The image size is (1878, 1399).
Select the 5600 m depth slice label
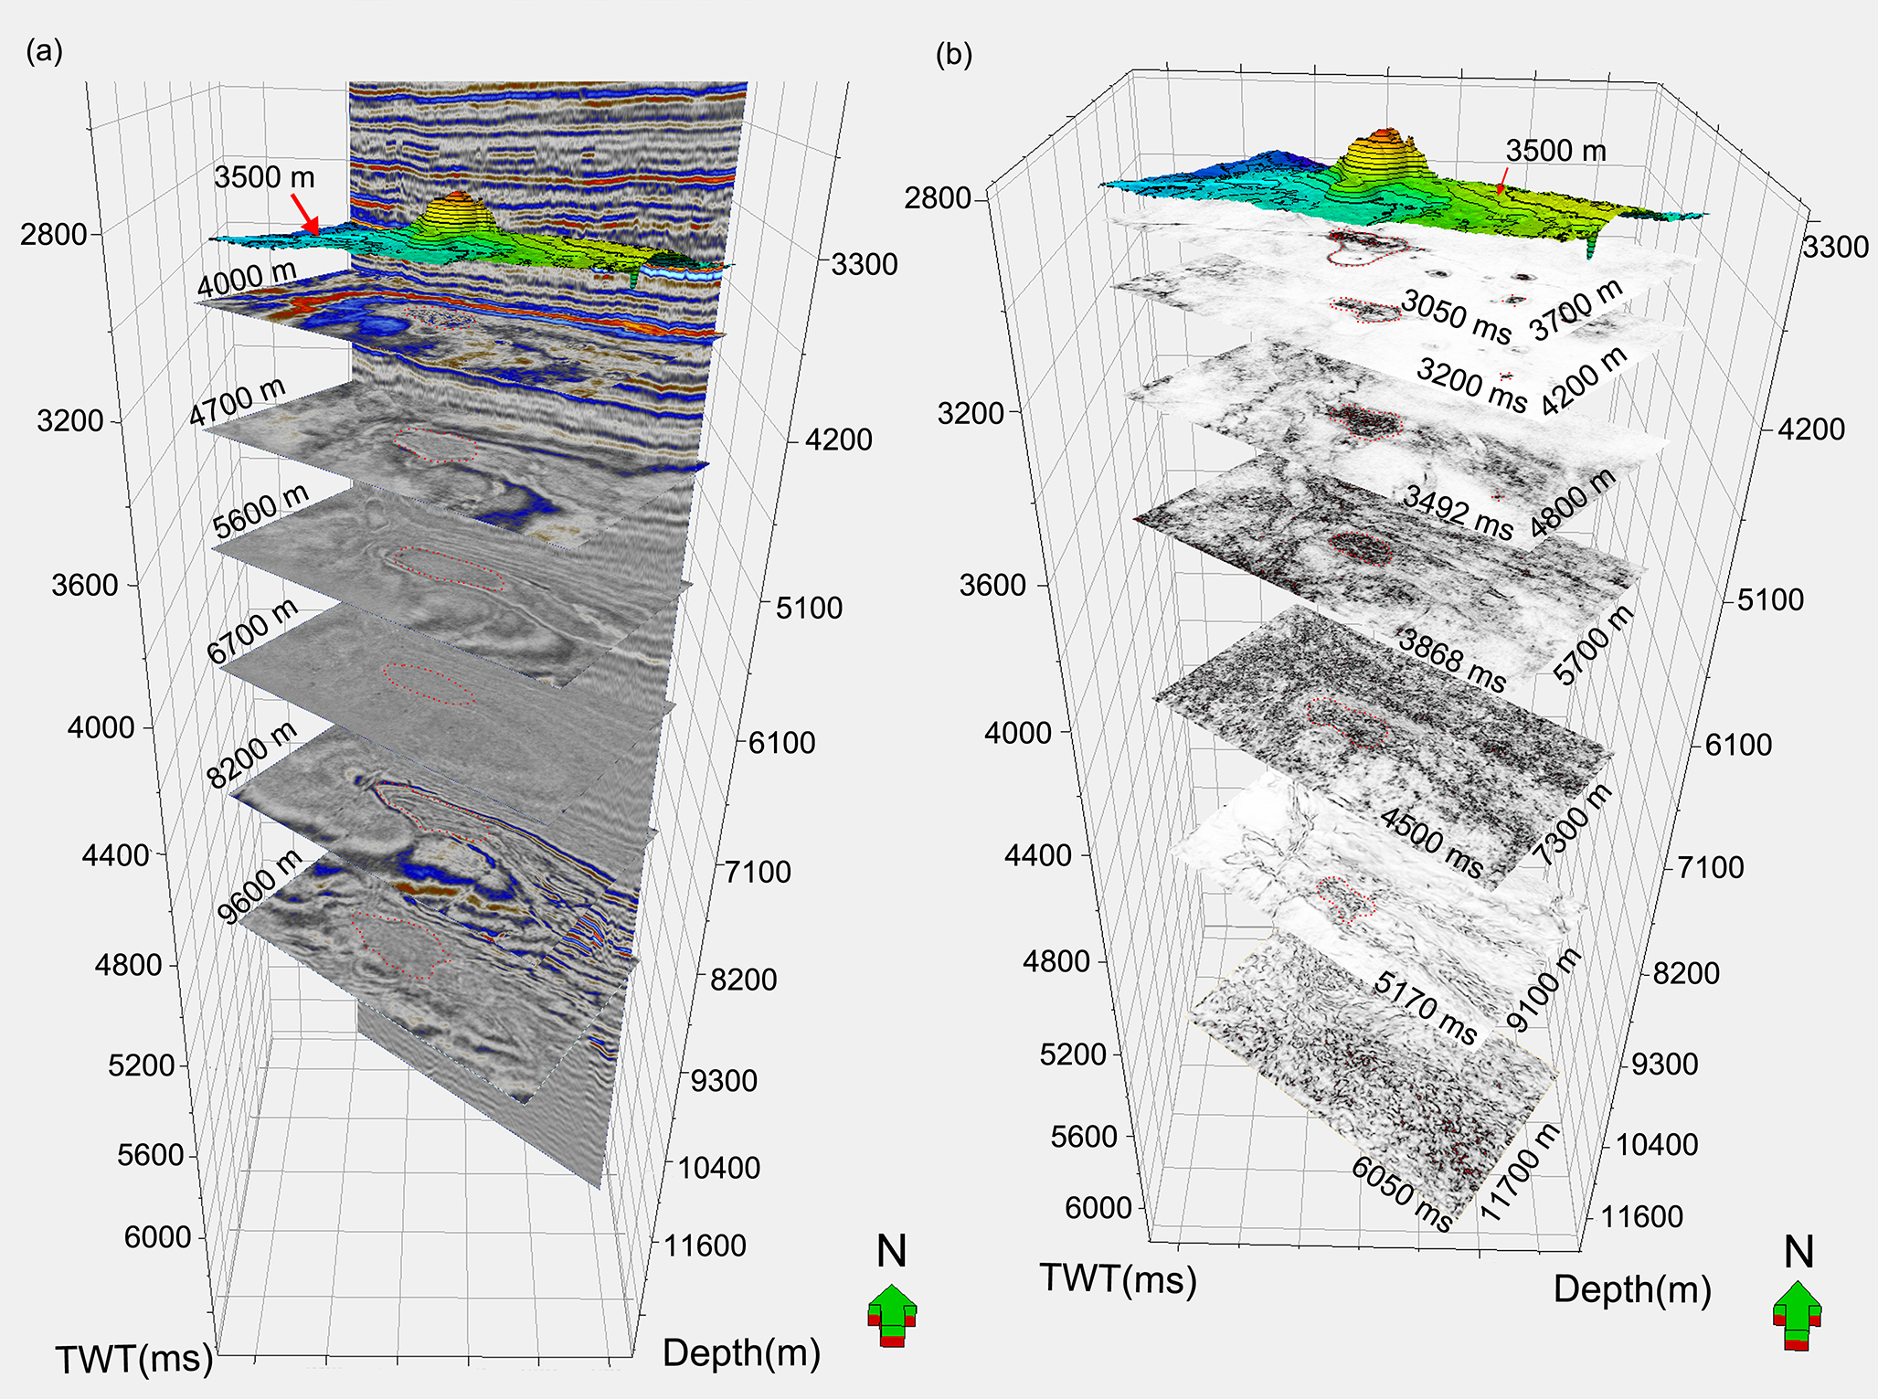(260, 512)
